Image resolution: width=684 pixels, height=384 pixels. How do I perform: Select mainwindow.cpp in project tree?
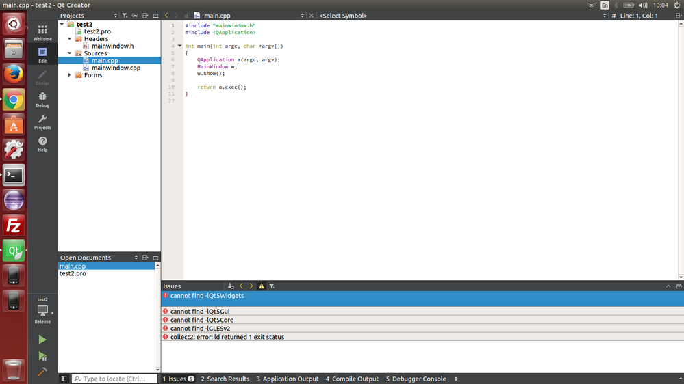[116, 68]
